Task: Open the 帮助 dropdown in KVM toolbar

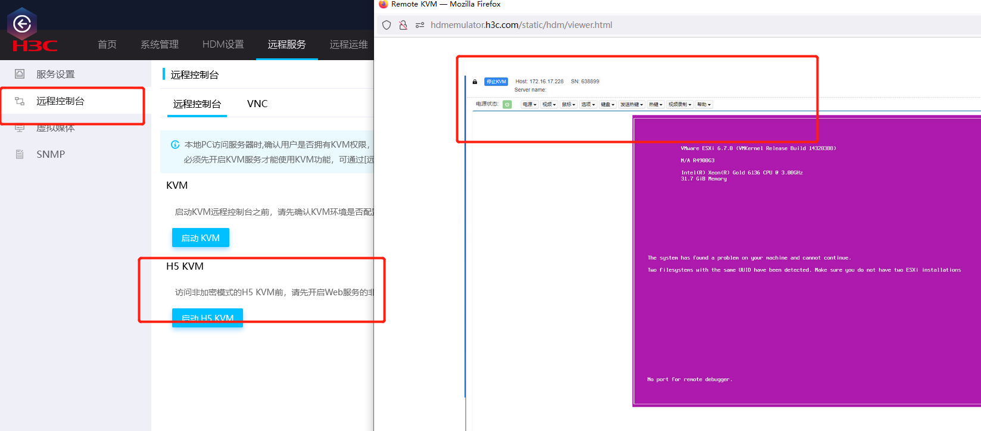Action: tap(704, 105)
